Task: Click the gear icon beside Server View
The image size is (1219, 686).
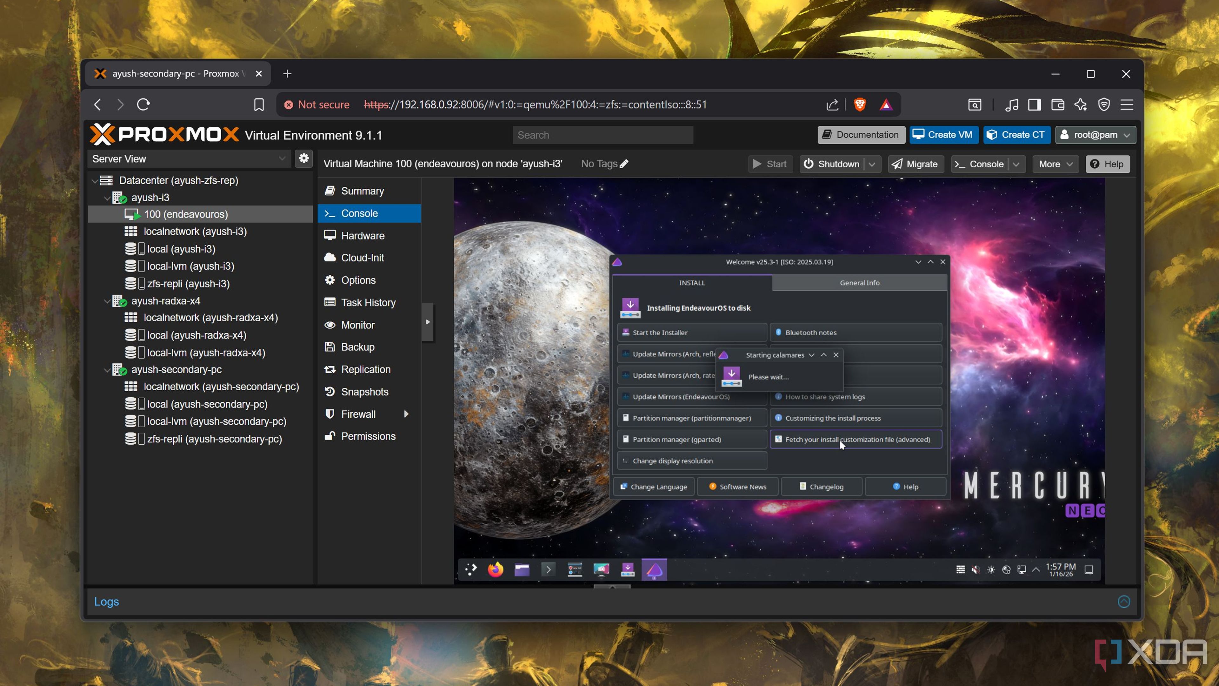Action: (x=304, y=158)
